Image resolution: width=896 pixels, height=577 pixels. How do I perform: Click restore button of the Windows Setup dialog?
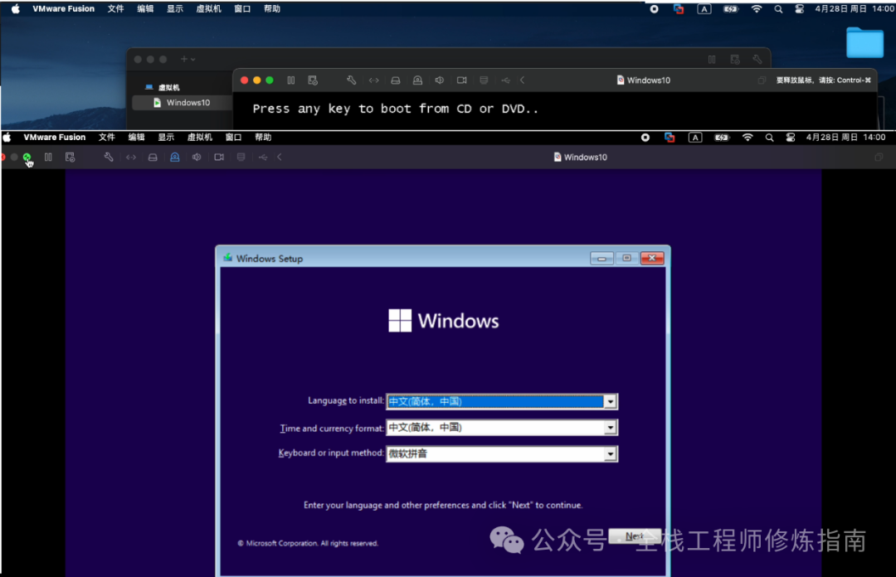tap(626, 258)
